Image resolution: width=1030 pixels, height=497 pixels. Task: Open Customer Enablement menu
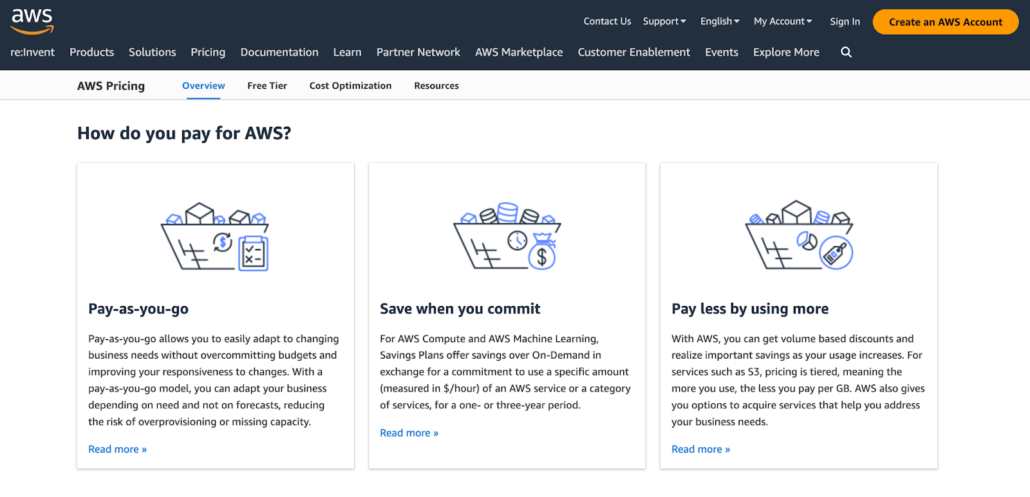[633, 52]
